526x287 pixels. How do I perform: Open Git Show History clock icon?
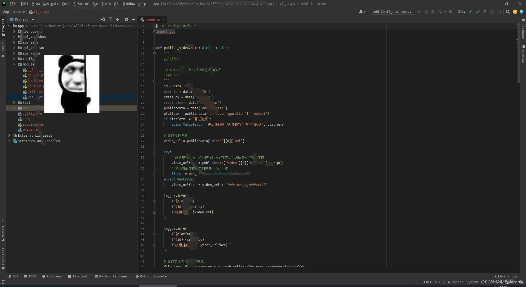(492, 12)
